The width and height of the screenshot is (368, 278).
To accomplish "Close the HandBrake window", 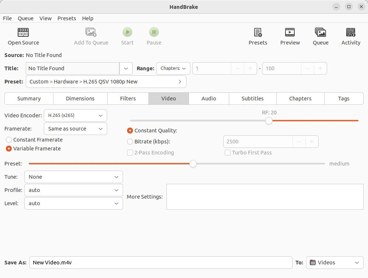I will coord(361,7).
